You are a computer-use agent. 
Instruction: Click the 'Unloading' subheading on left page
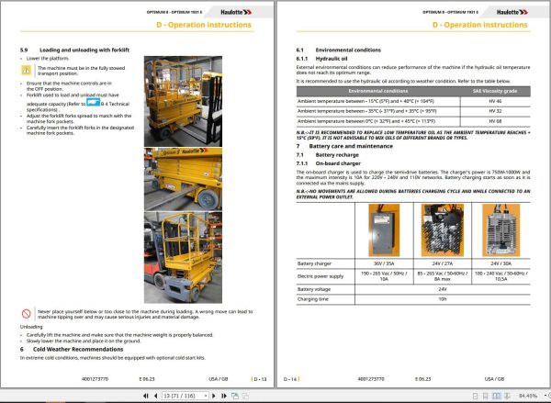(31, 327)
